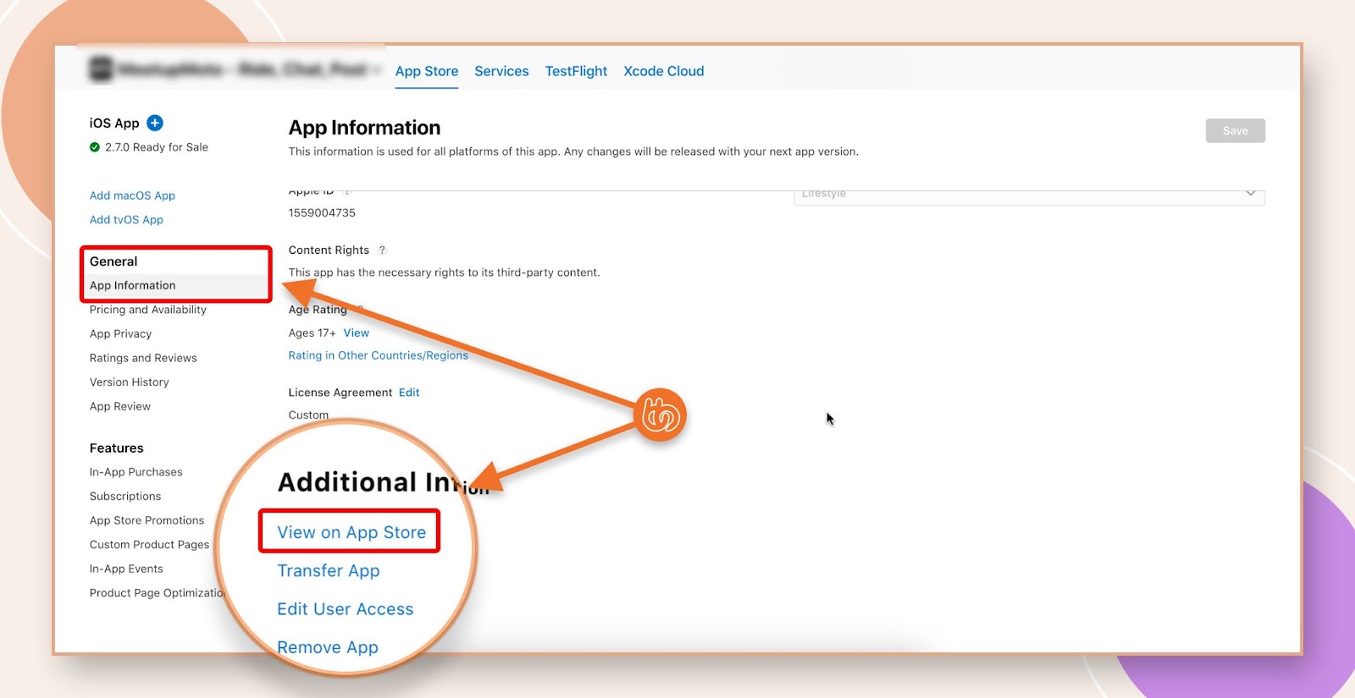Open the Services tab

(501, 71)
